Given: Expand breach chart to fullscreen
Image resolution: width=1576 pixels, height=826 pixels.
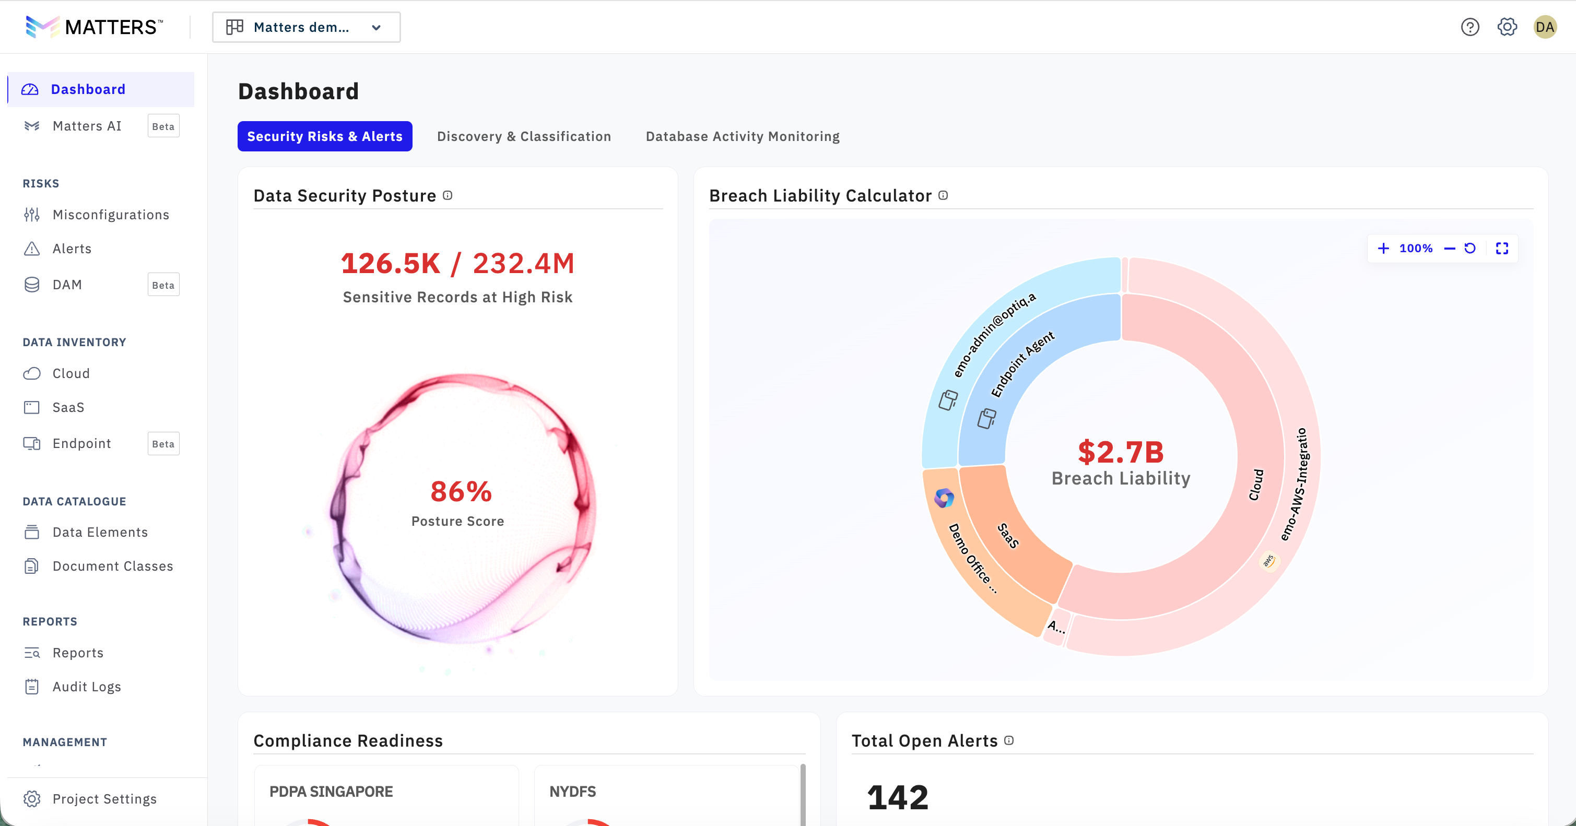Looking at the screenshot, I should coord(1502,249).
